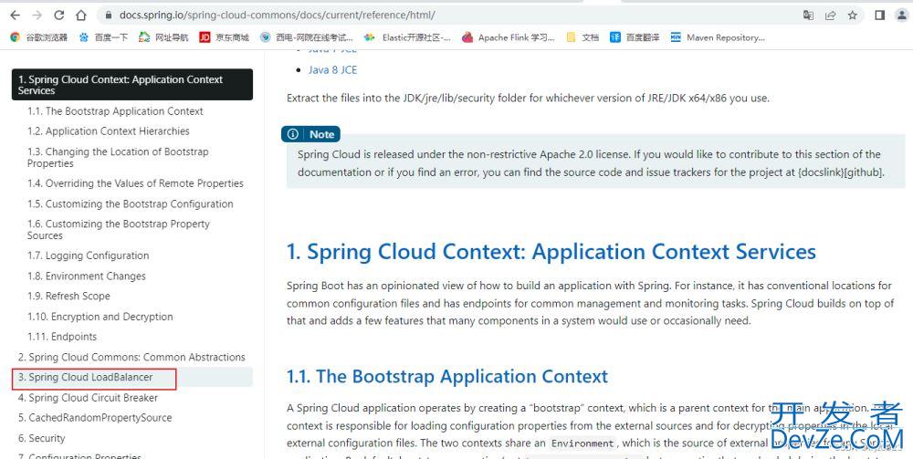The image size is (913, 459).
Task: Open 2. Spring Cloud Commons: Common Abstractions
Action: click(131, 357)
